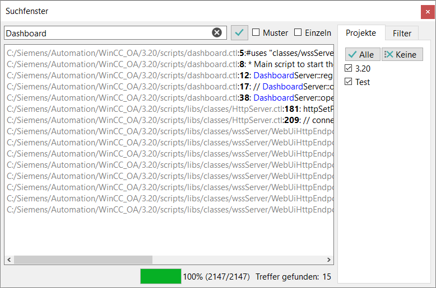Open result HttpServer.ctl line 209

click(170, 120)
